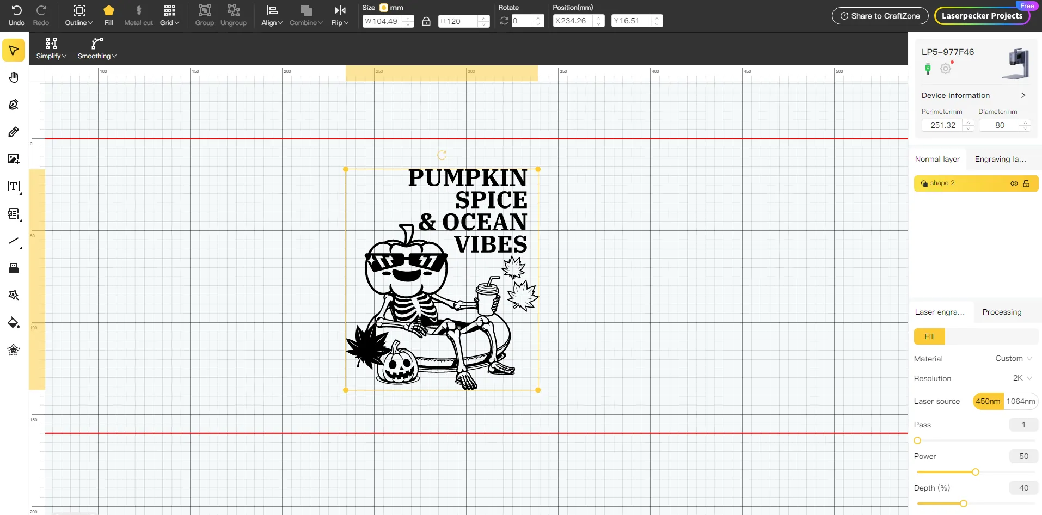
Task: Click the Redo arrow icon
Action: click(x=41, y=10)
